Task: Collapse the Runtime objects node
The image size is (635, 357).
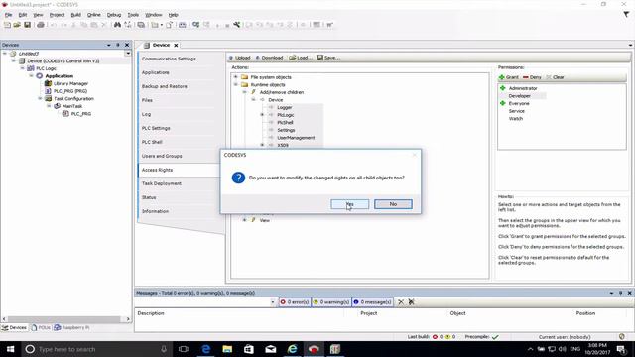Action: tap(236, 84)
